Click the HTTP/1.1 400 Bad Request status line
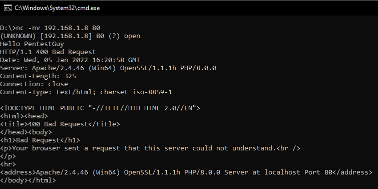Screen dimensions: 378x189 pyautogui.click(x=48, y=52)
